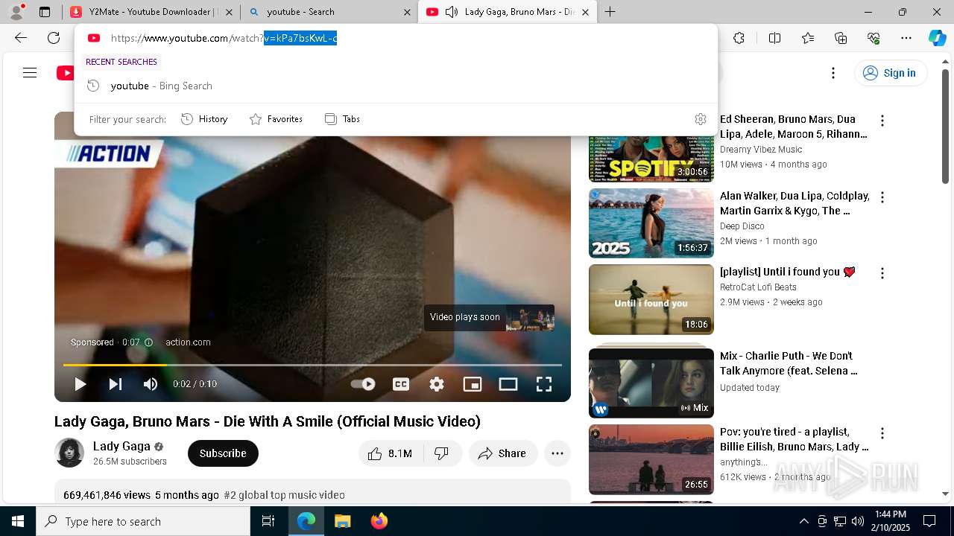Click the page vertical scrollbar
954x536 pixels.
(945, 127)
